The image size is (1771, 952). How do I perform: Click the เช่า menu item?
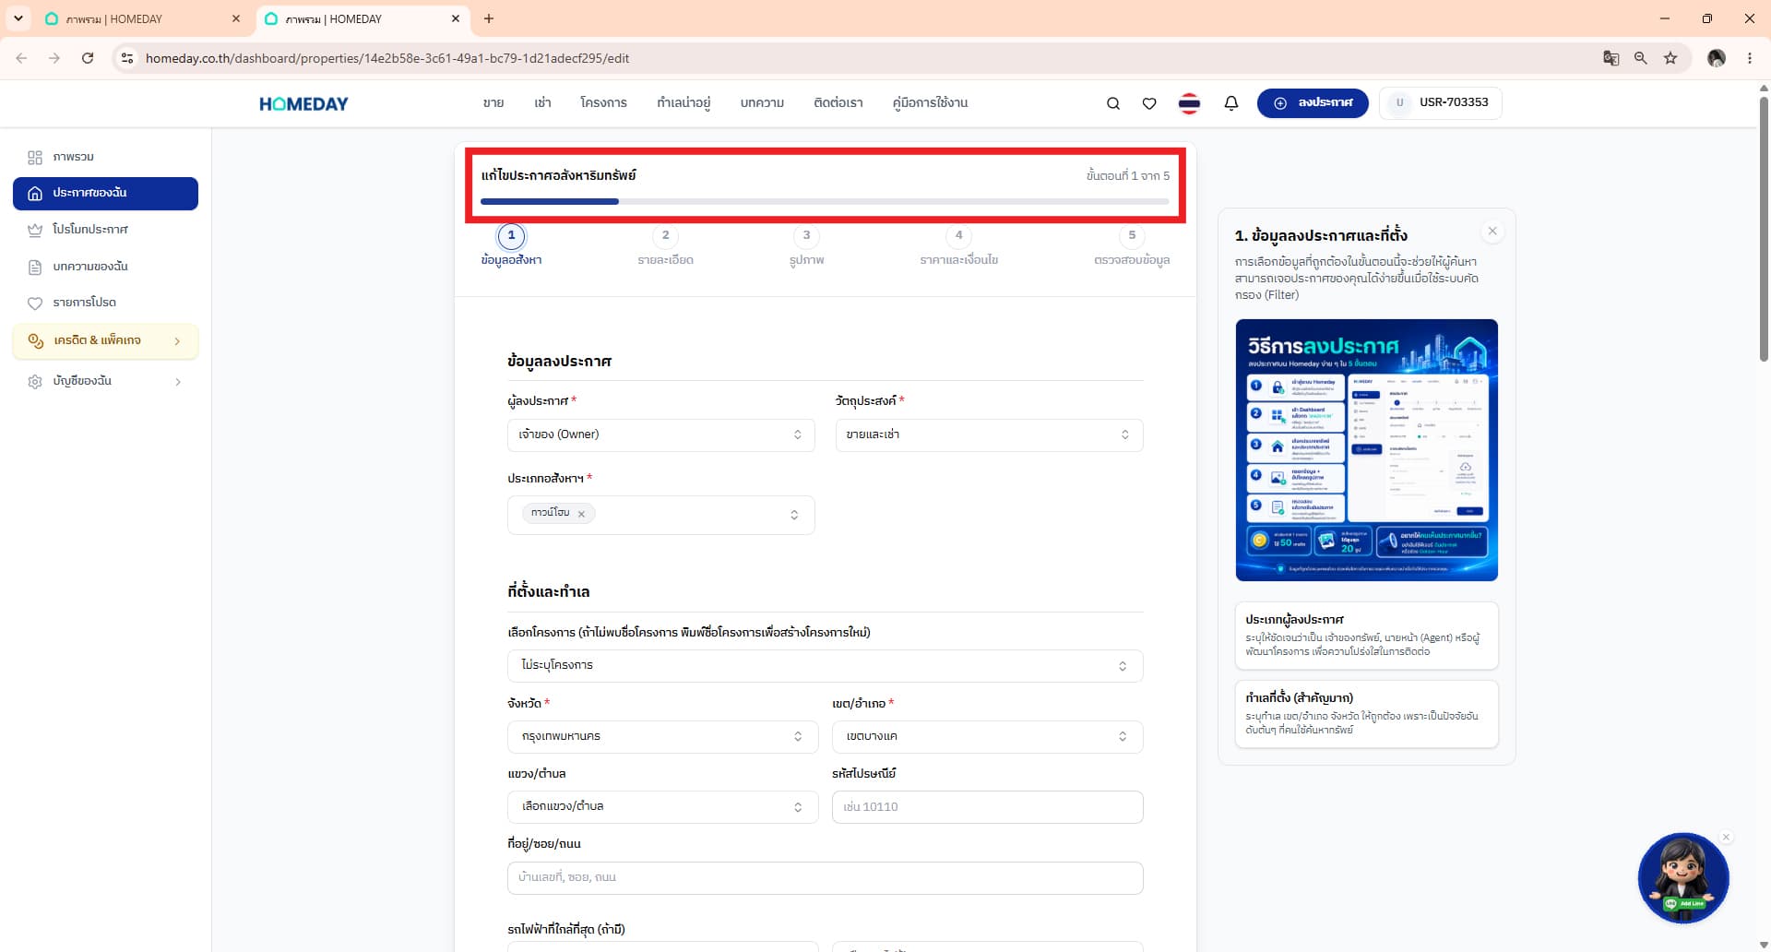(542, 102)
